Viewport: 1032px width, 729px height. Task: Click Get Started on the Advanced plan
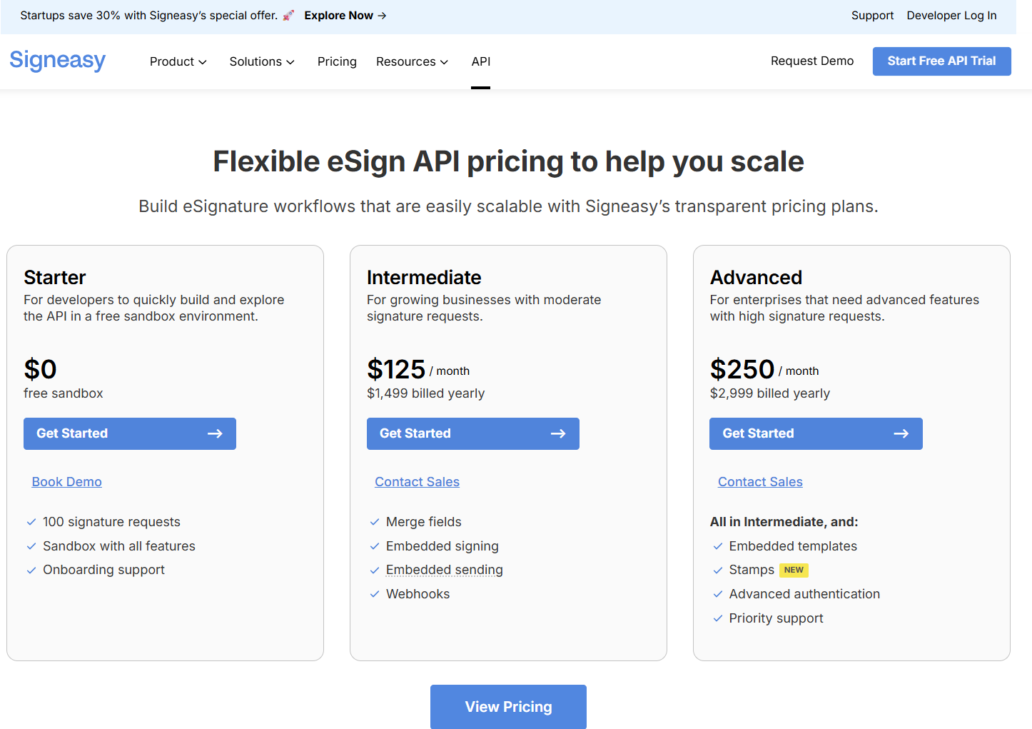[x=816, y=433]
